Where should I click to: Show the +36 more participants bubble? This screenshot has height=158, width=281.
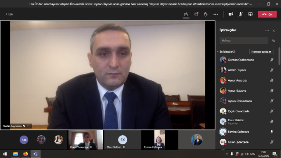point(24,140)
